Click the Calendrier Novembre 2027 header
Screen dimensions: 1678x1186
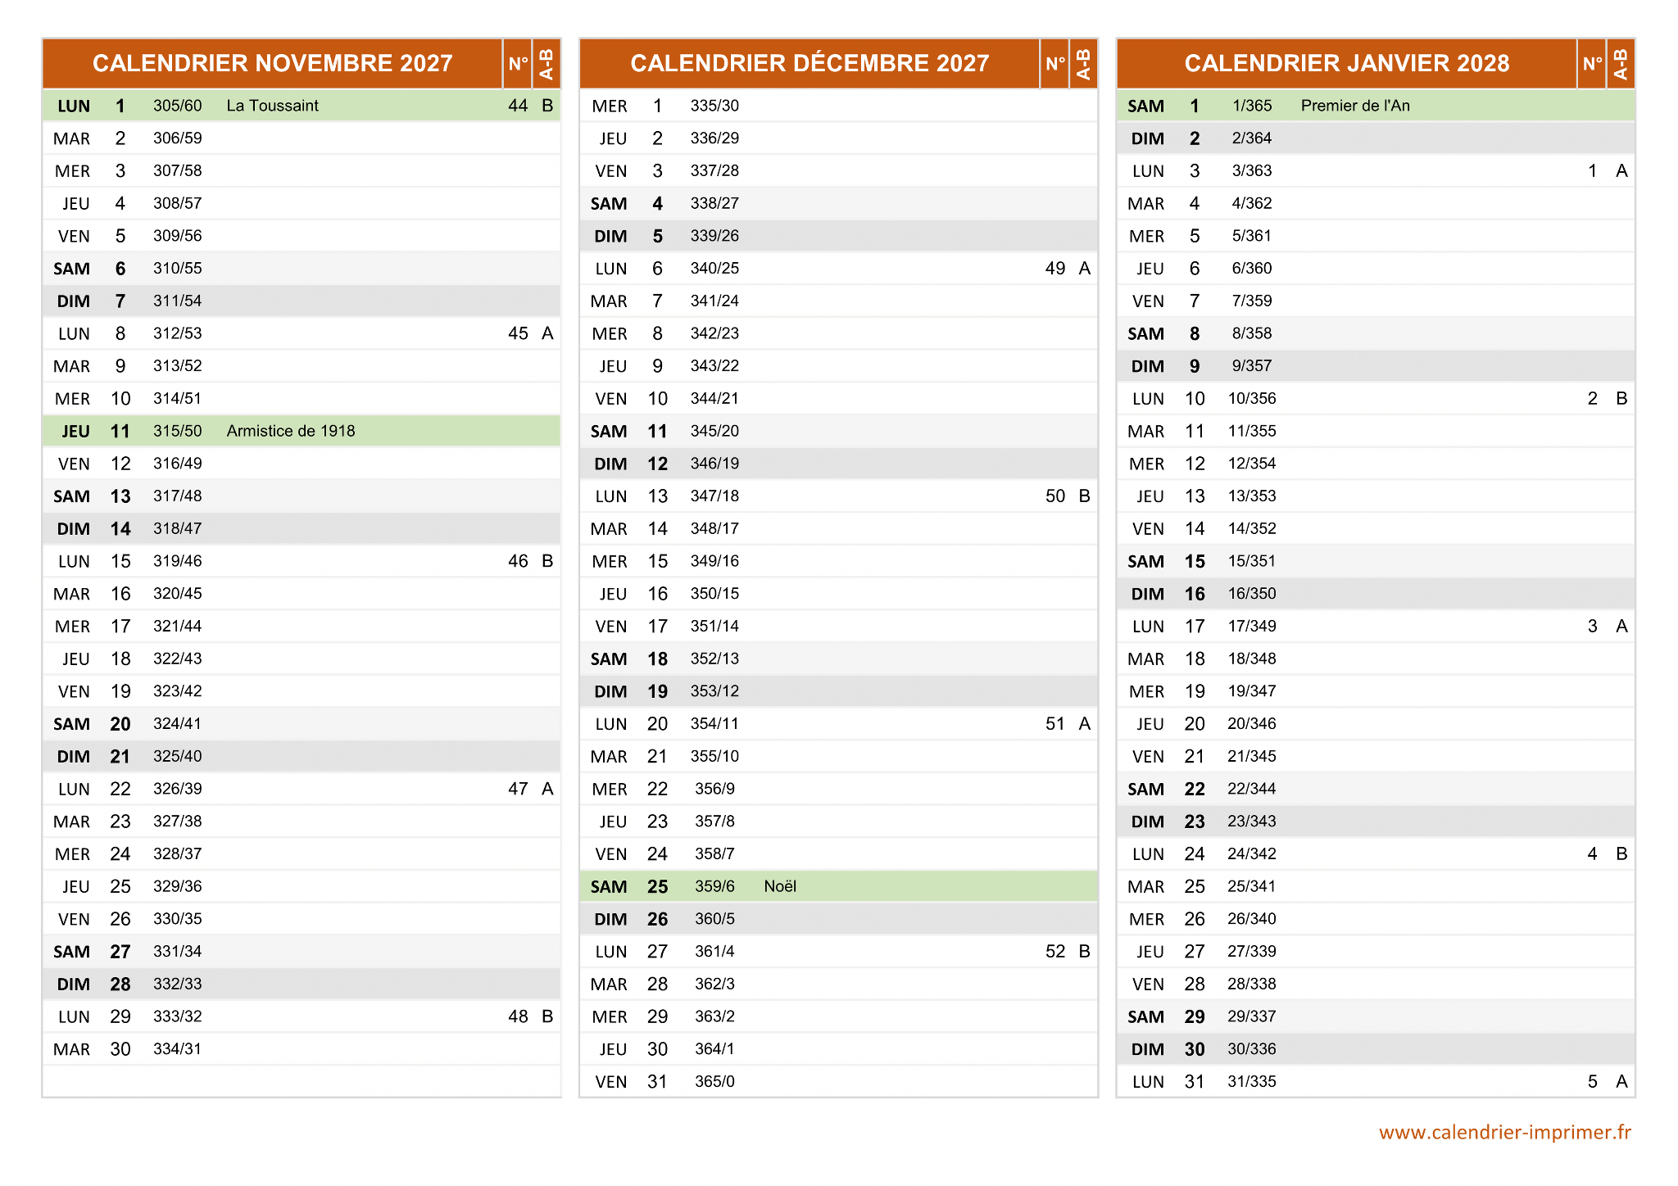pyautogui.click(x=272, y=63)
